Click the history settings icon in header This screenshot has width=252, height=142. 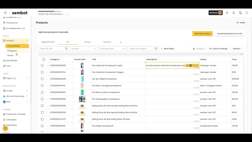point(240,13)
